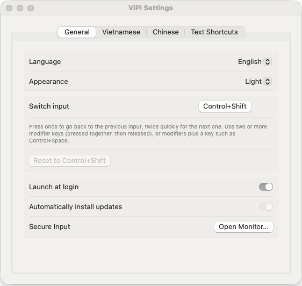Click the 'Press once to go back' help text
The image size is (302, 286).
click(x=148, y=133)
